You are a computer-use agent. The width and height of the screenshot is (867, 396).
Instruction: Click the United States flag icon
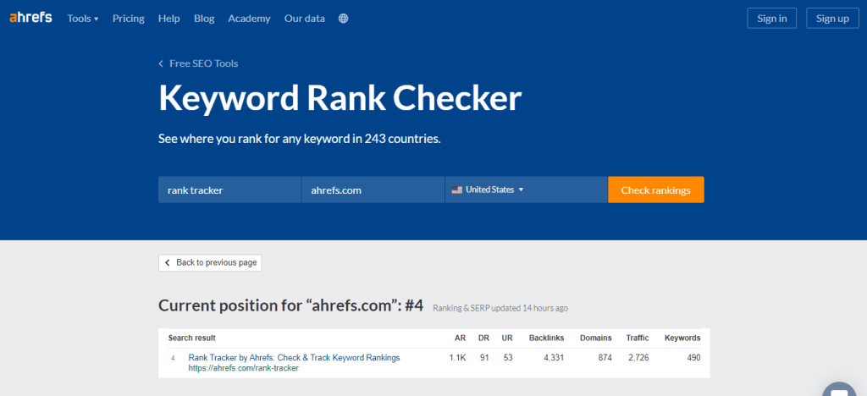456,190
